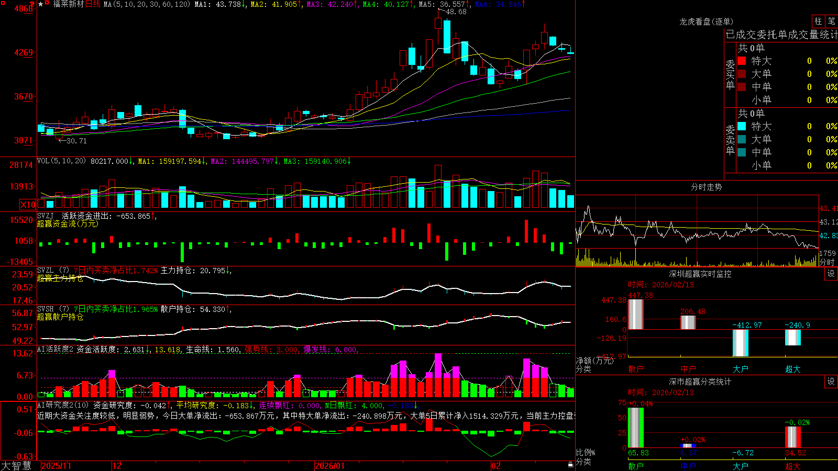
Task: Click the 活跃资金进出: -653.865 value
Action: click(x=106, y=216)
